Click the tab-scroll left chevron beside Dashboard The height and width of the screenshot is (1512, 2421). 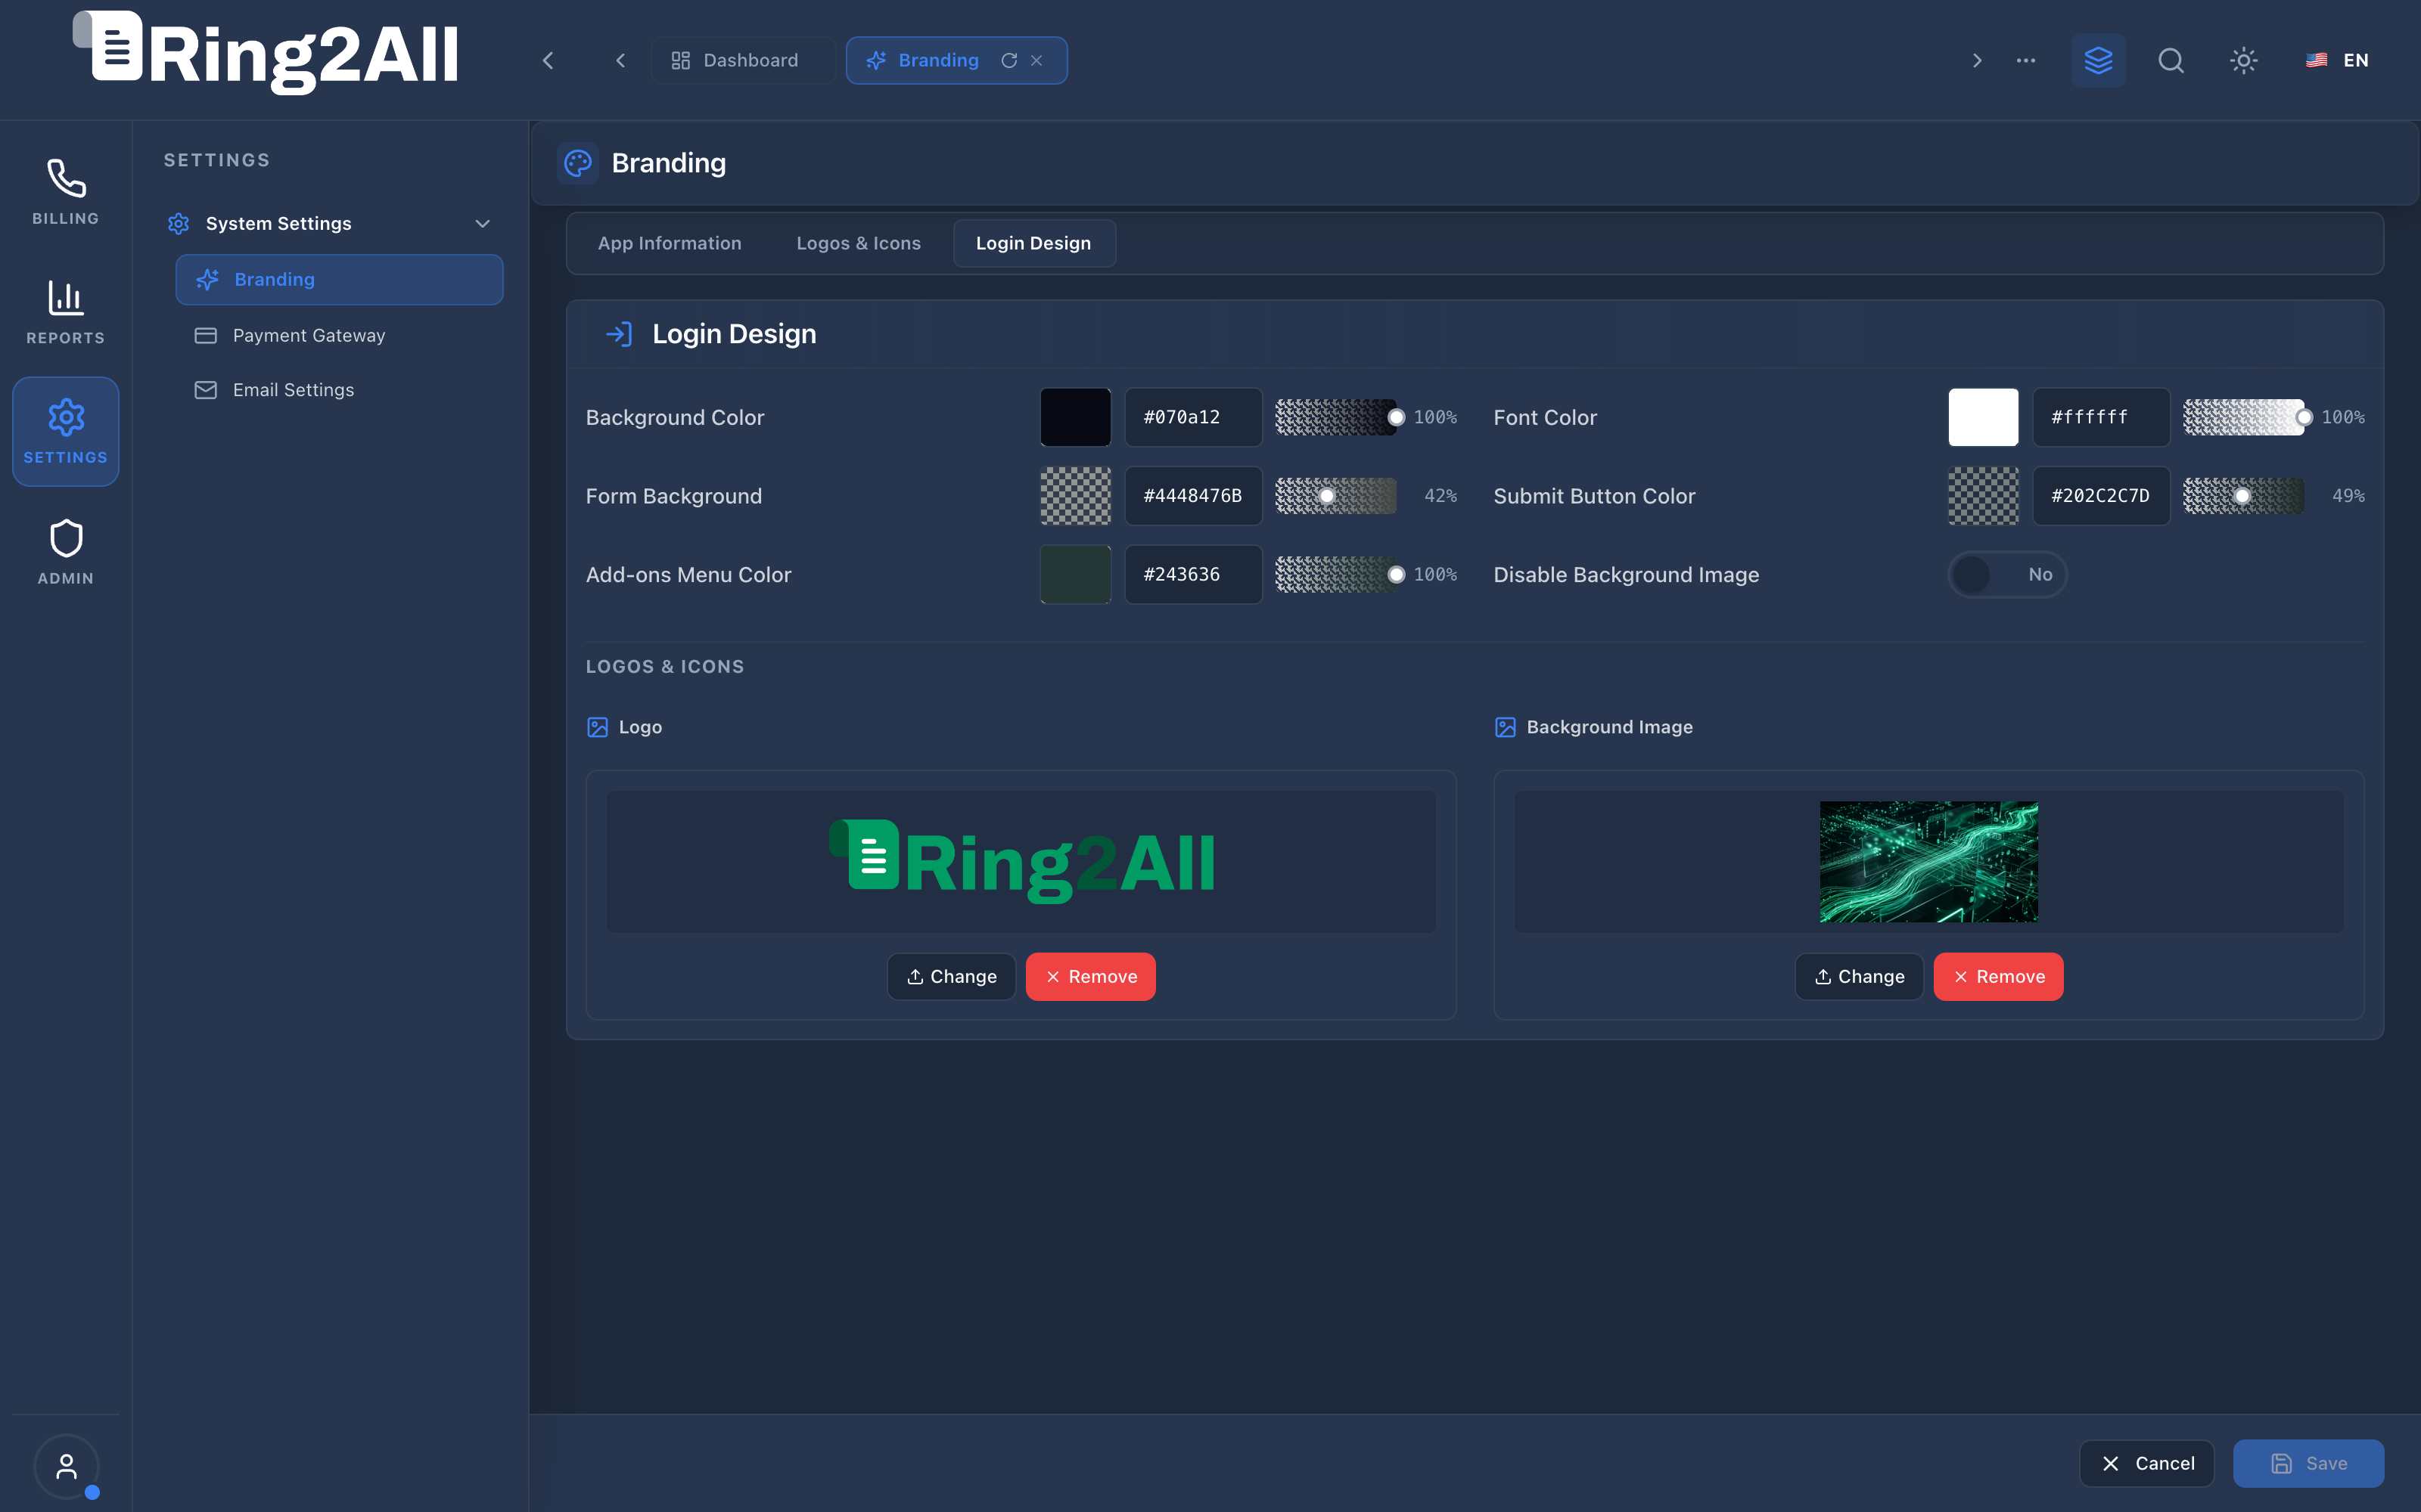click(620, 60)
